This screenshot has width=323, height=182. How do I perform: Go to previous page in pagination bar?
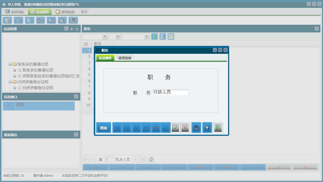93,159
